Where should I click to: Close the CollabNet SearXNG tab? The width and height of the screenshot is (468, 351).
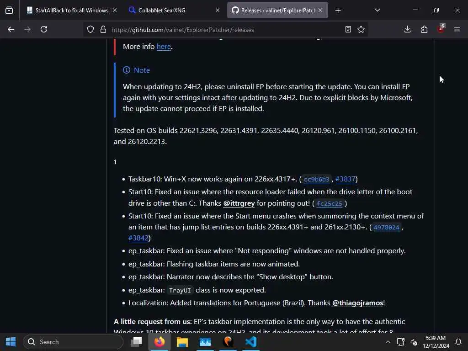(218, 10)
